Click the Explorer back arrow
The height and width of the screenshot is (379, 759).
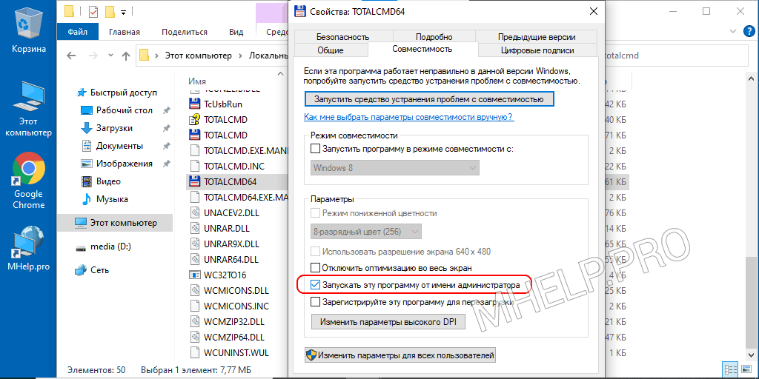coord(71,56)
